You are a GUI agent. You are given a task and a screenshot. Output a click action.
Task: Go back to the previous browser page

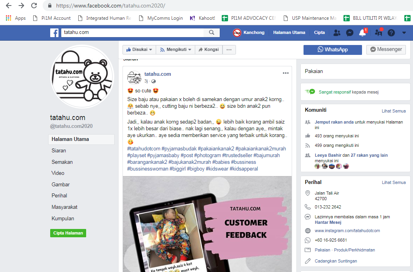(9, 6)
